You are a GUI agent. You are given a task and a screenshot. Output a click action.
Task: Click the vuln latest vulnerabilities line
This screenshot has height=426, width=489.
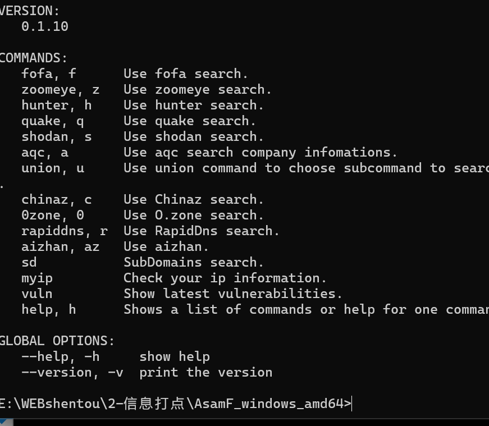pyautogui.click(x=181, y=294)
